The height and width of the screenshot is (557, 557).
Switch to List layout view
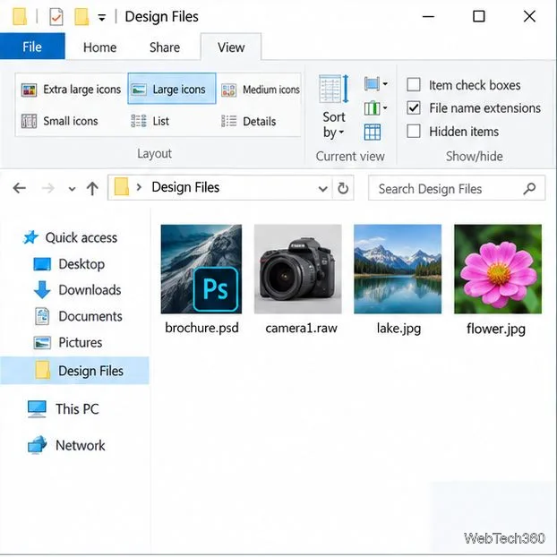[150, 121]
